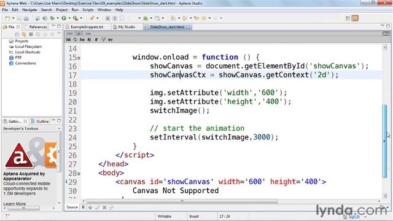Switch to the Outline tab
Screen dimensions: 393x221
[x=39, y=122]
